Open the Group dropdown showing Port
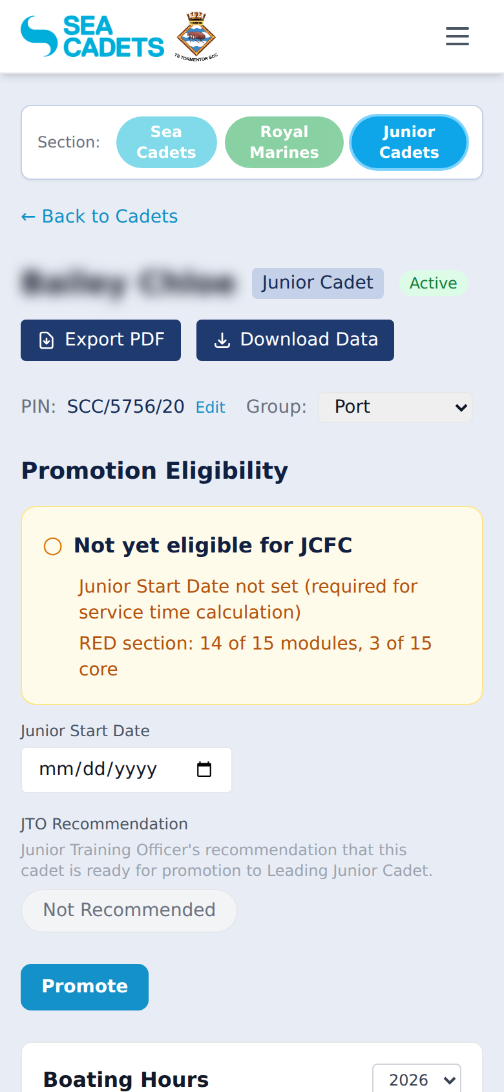This screenshot has width=504, height=1092. coord(395,408)
